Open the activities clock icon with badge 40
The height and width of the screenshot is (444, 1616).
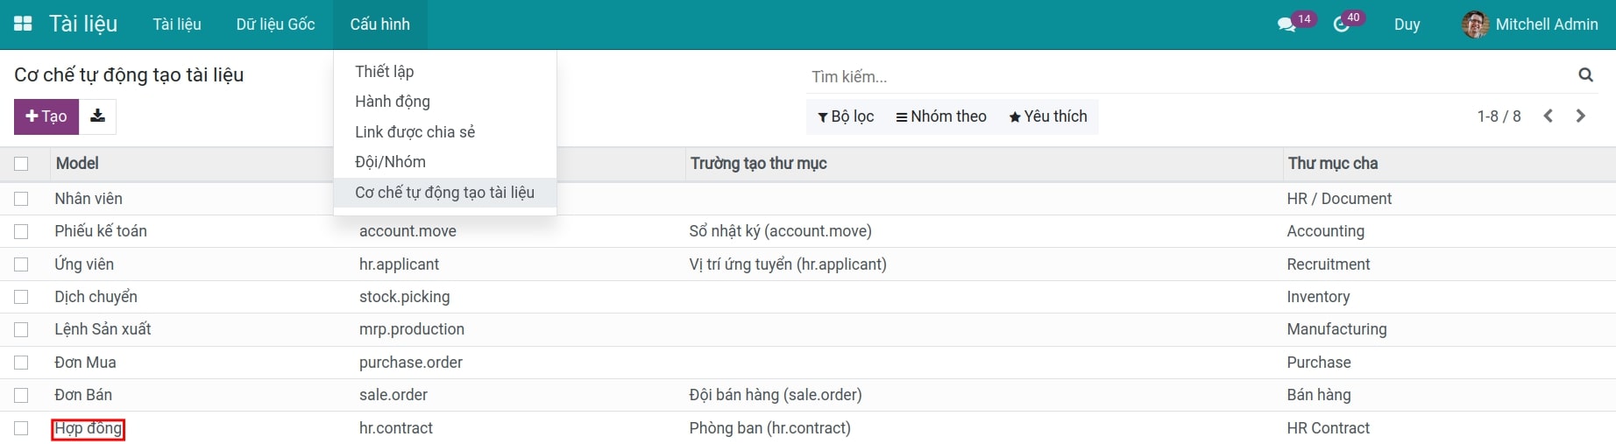1341,25
